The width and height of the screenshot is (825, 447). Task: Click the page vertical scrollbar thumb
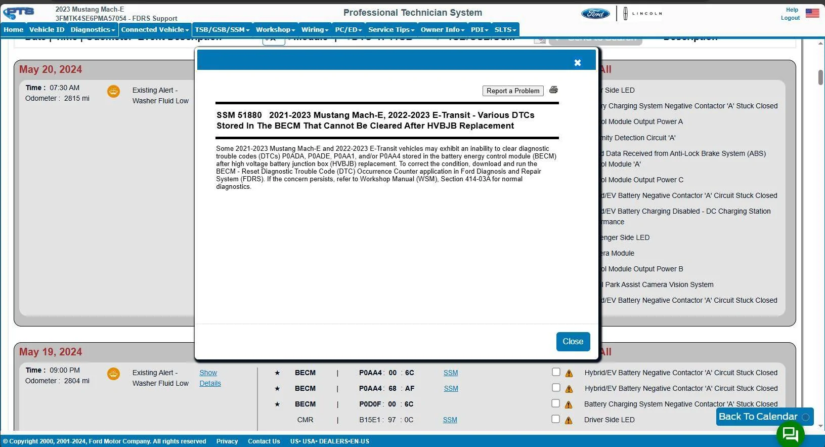[821, 77]
